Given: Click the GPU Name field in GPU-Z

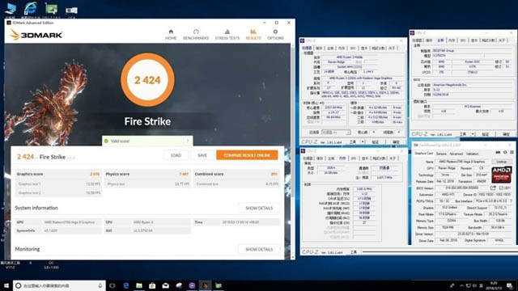Looking at the screenshot, I should (x=462, y=162).
